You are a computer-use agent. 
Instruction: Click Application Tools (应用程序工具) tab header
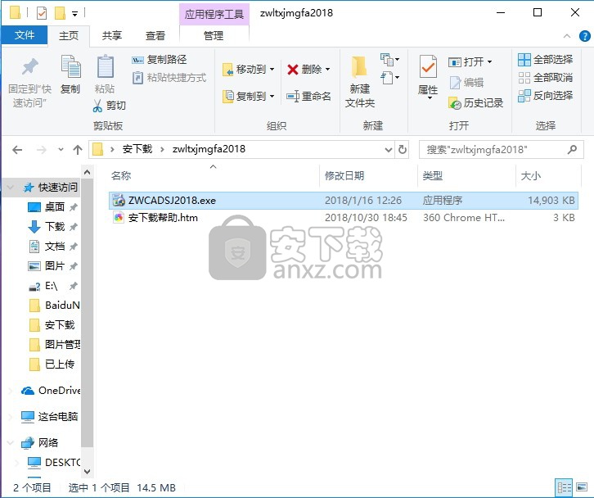[x=214, y=15]
